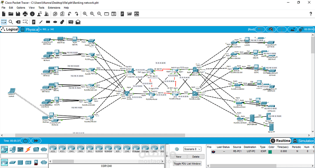Switch to the Physical workspace tab

(x=30, y=29)
